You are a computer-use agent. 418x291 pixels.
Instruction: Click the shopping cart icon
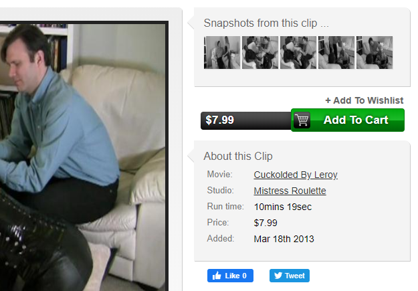[302, 120]
